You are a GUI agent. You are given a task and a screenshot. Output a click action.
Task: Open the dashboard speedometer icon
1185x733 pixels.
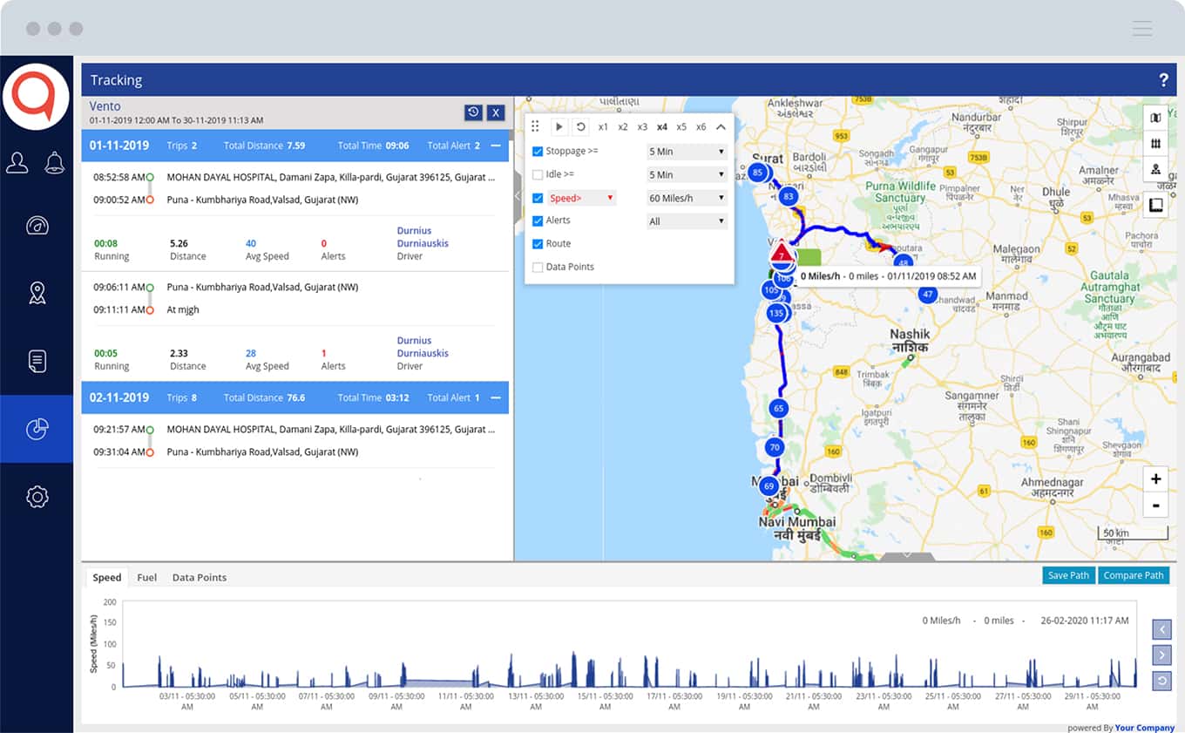pos(37,226)
